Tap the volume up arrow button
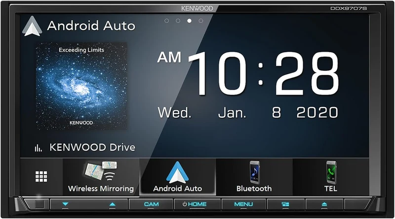Viewport: 395px width, 219px height. click(113, 204)
